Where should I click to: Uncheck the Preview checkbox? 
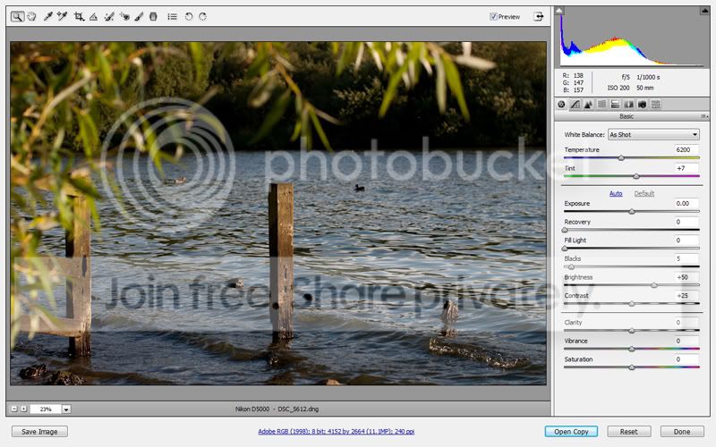tap(494, 16)
